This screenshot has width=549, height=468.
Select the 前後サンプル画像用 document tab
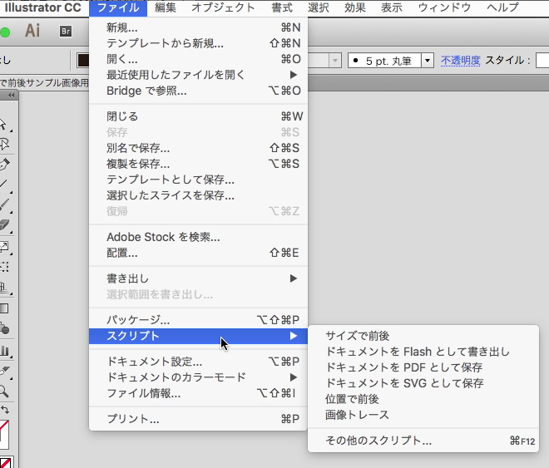44,83
